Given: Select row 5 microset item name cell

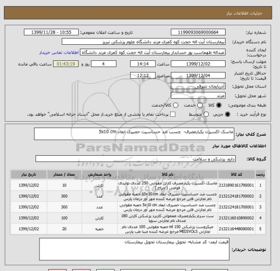Looking at the screenshot, I should (168, 229).
